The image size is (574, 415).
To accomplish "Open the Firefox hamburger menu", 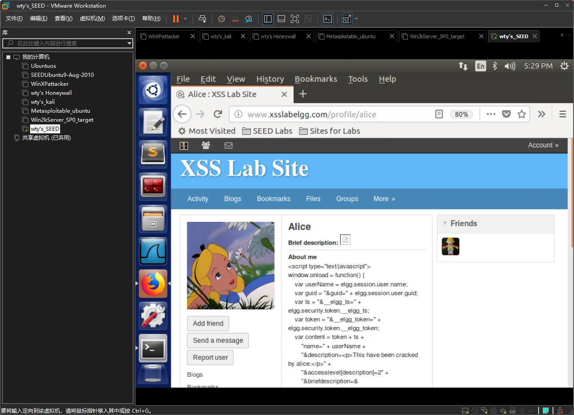I will 563,114.
